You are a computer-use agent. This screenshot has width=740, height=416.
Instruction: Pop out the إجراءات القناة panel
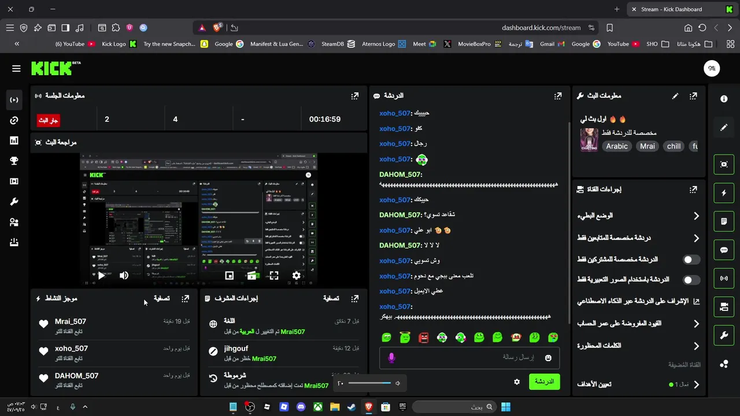point(693,190)
